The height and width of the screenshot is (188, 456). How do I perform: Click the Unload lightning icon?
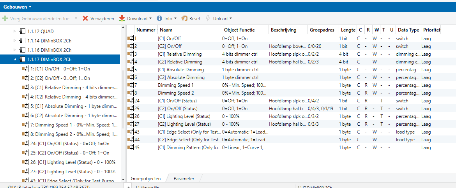tap(208, 19)
